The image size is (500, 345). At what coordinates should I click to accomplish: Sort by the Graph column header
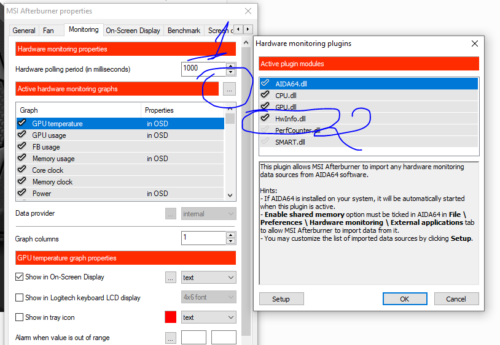pyautogui.click(x=79, y=110)
